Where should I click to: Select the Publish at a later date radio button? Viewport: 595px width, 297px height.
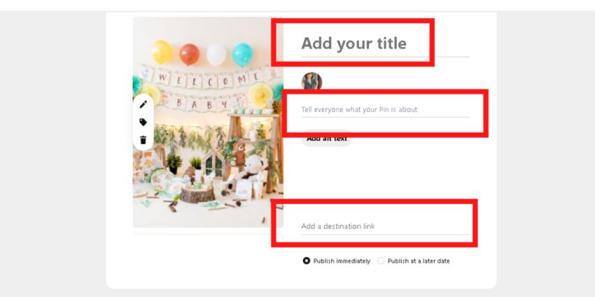pos(381,261)
